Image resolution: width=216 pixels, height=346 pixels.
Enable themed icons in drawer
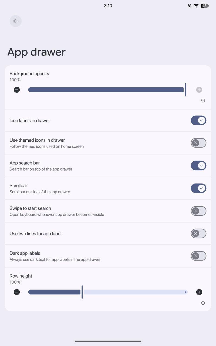click(x=198, y=143)
